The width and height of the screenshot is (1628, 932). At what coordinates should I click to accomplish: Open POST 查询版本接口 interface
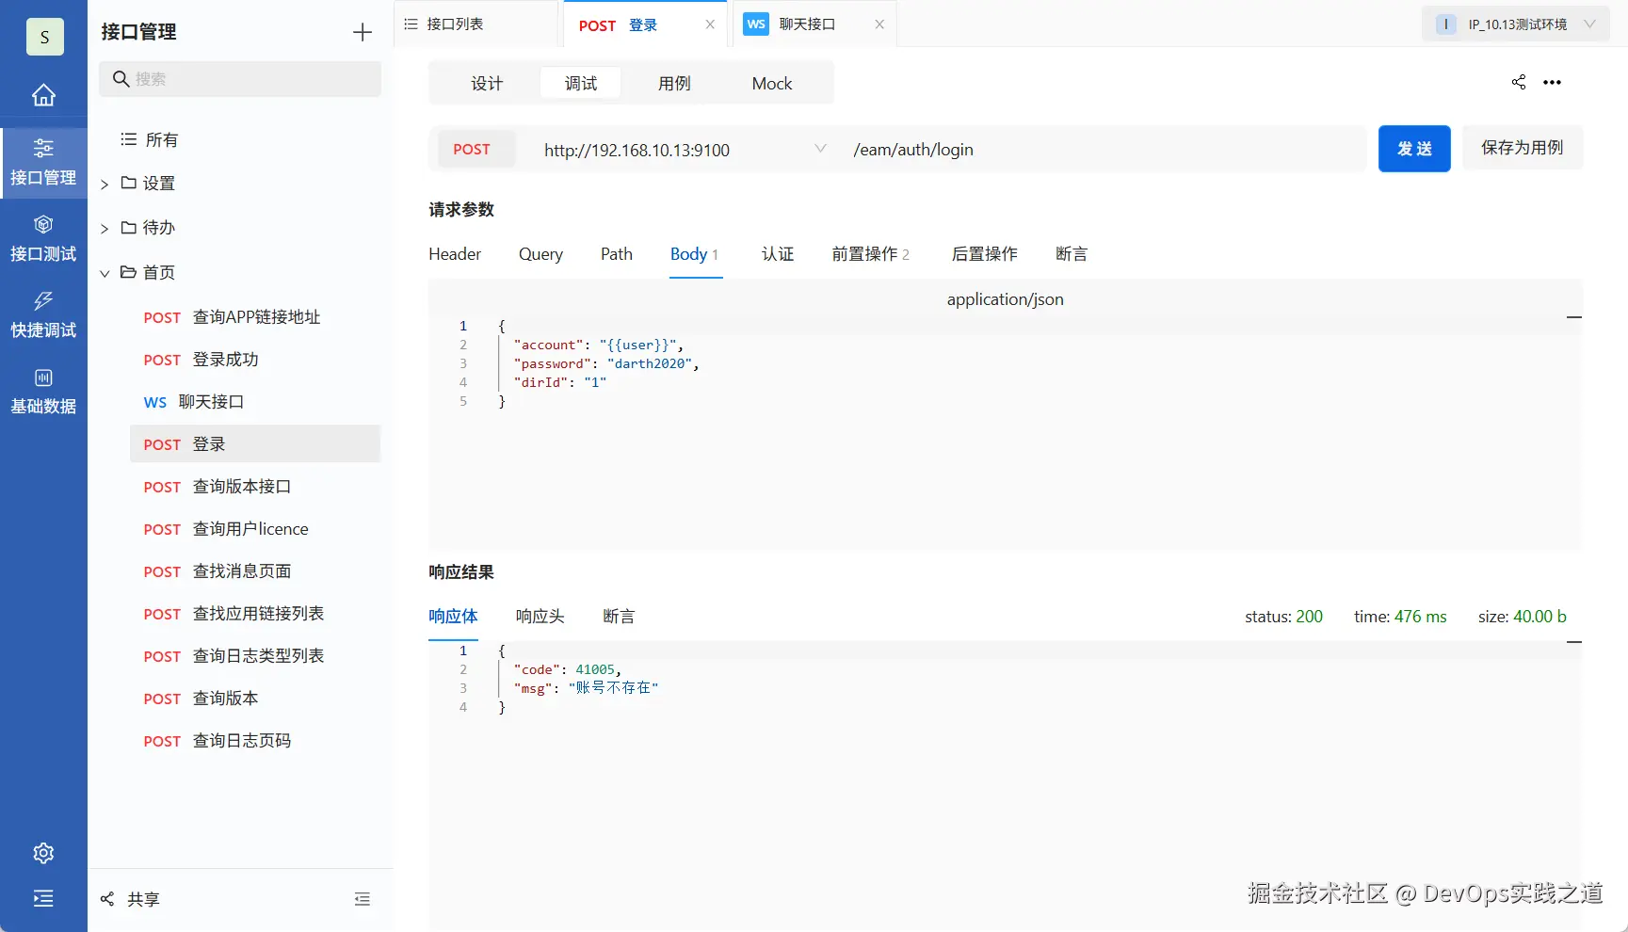pos(255,487)
